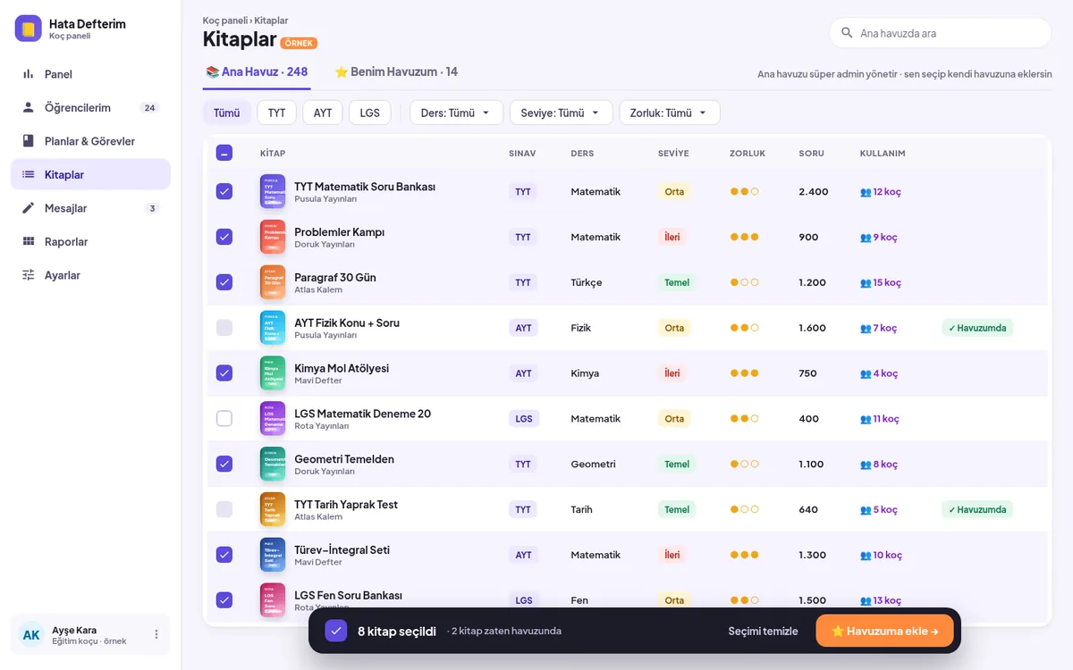The width and height of the screenshot is (1073, 670).
Task: Open the Ders: Tümü dropdown
Action: click(456, 113)
